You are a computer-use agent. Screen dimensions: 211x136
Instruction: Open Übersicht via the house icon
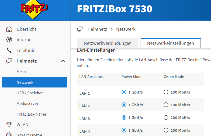pyautogui.click(x=9, y=29)
